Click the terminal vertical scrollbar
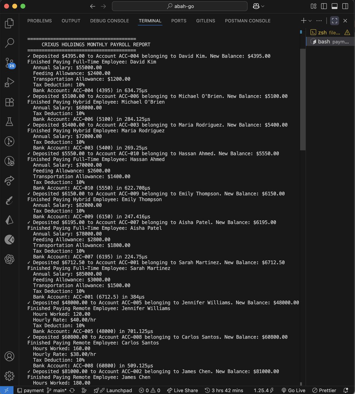This screenshot has width=355, height=394. coord(303,100)
